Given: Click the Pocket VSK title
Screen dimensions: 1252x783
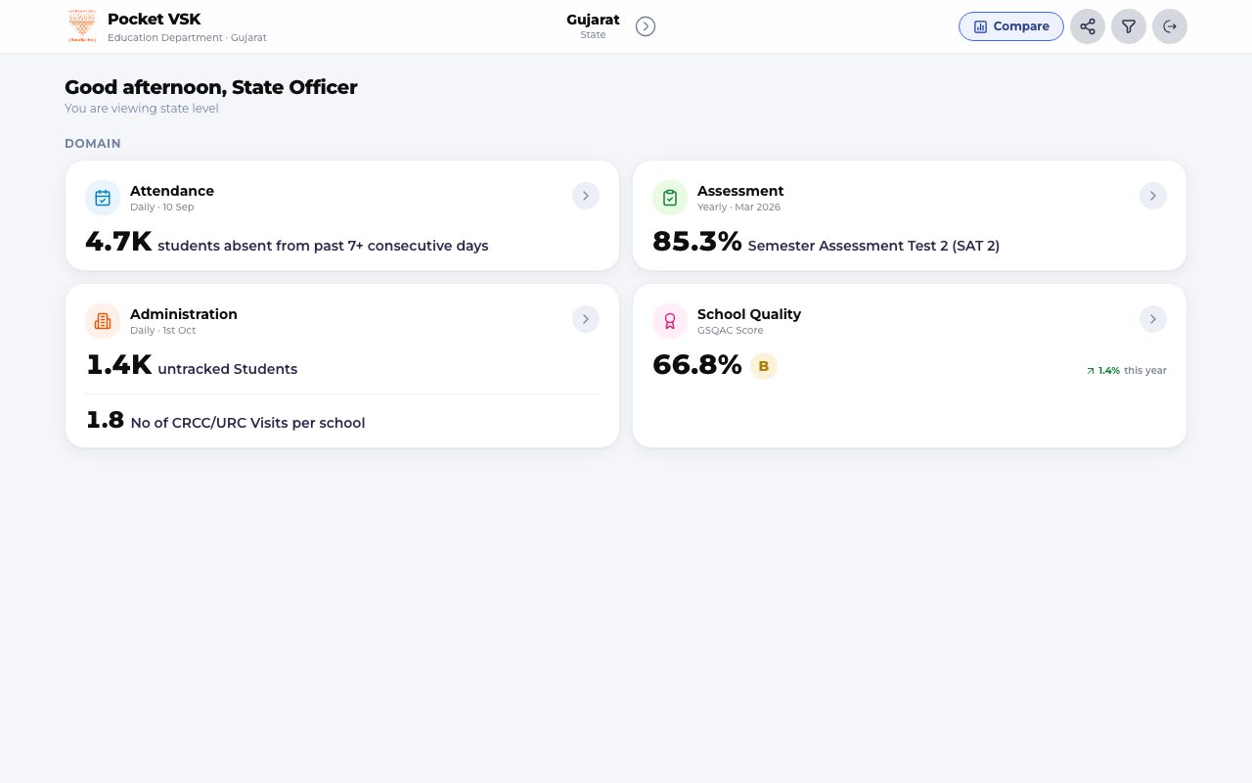Looking at the screenshot, I should click(155, 20).
